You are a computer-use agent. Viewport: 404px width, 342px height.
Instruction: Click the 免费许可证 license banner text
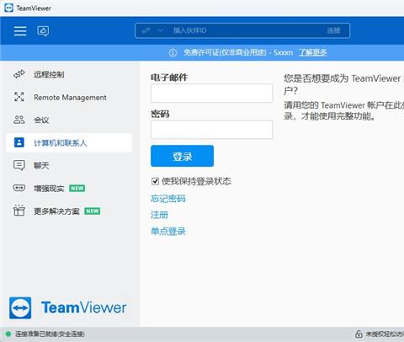tap(238, 52)
